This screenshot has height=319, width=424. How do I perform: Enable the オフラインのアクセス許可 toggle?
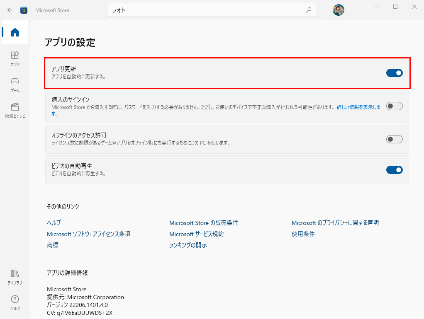pyautogui.click(x=394, y=139)
